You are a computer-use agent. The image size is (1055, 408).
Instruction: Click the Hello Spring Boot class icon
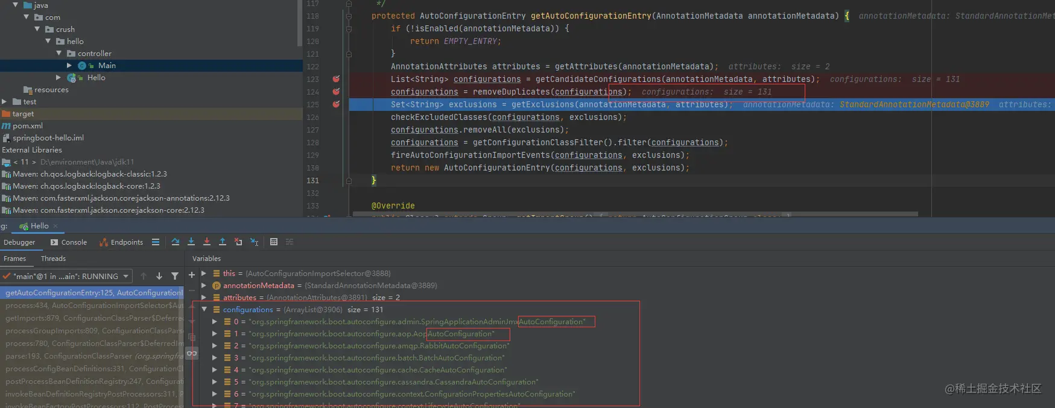pyautogui.click(x=72, y=78)
